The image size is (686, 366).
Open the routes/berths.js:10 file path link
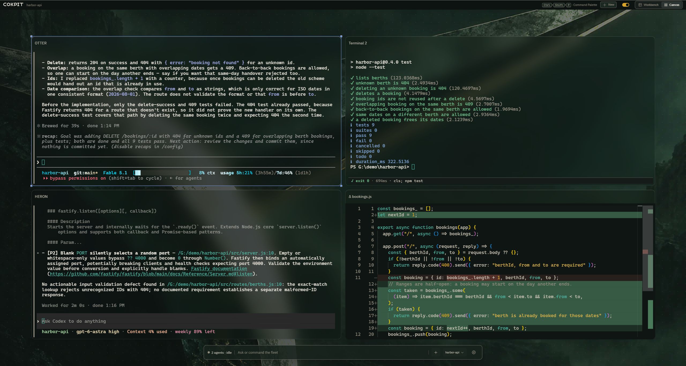point(225,284)
